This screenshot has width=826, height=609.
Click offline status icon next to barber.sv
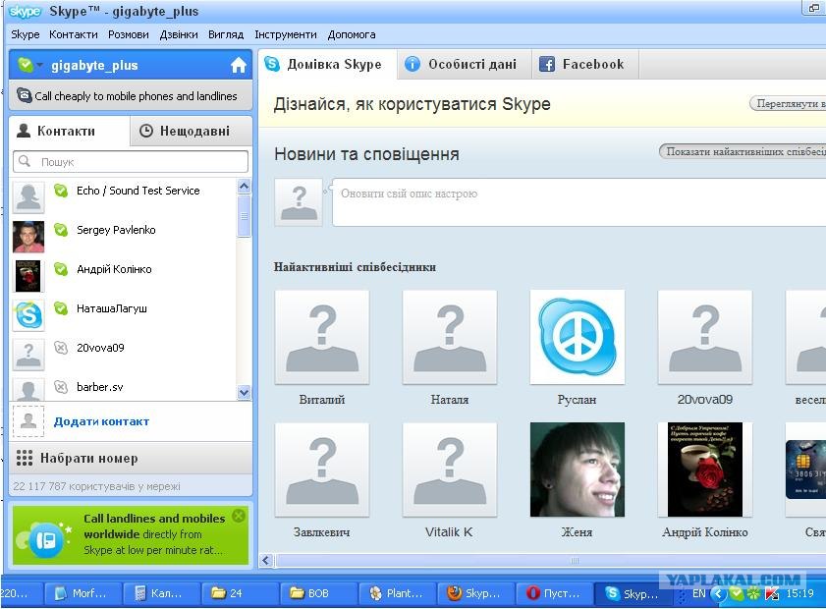61,387
